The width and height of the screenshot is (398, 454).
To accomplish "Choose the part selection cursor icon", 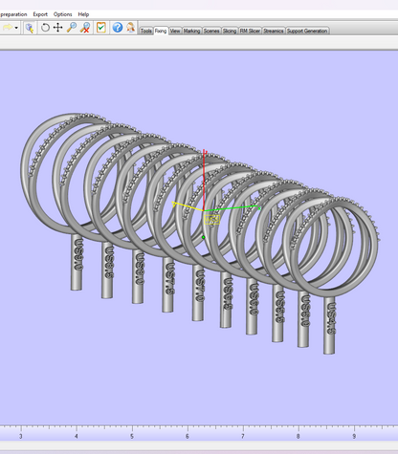I will tap(30, 28).
